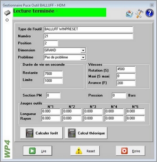Open the blue question mark help icon

[150, 13]
